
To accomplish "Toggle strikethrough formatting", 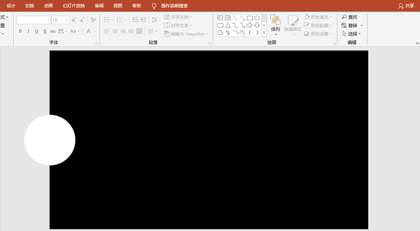I will [x=53, y=31].
